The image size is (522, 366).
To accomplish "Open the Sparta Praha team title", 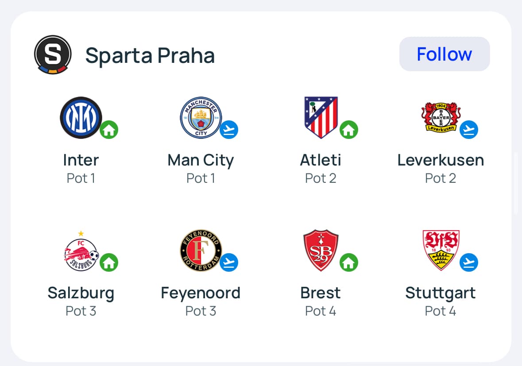I will click(x=150, y=55).
